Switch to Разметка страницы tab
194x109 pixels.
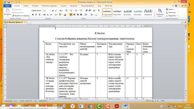49,6
